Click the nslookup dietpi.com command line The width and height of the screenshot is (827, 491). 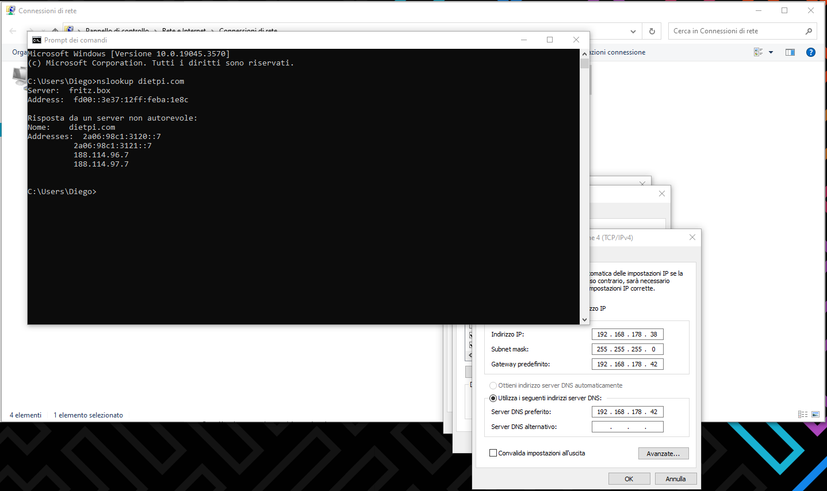click(106, 82)
